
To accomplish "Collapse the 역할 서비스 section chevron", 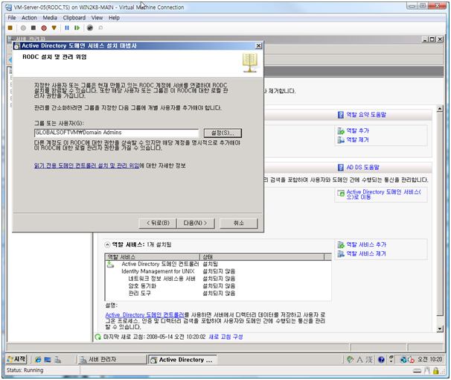I will click(x=107, y=244).
